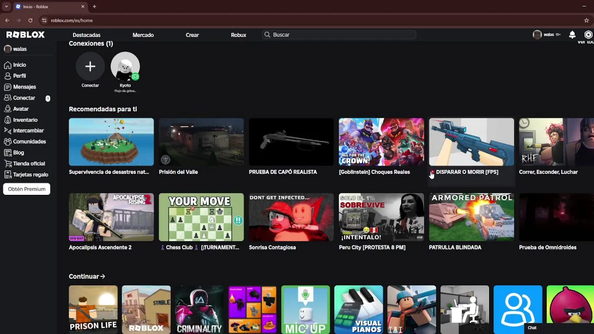Go back in browser history
Image resolution: width=594 pixels, height=334 pixels.
(7, 20)
